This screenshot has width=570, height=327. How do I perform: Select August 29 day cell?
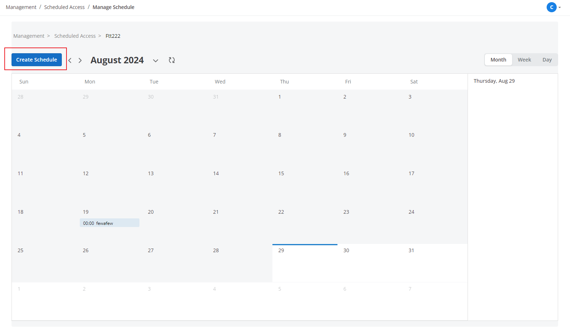[x=305, y=263]
